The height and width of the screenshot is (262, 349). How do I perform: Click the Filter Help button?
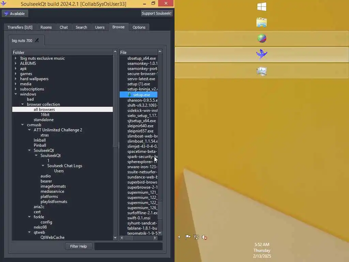(x=78, y=246)
